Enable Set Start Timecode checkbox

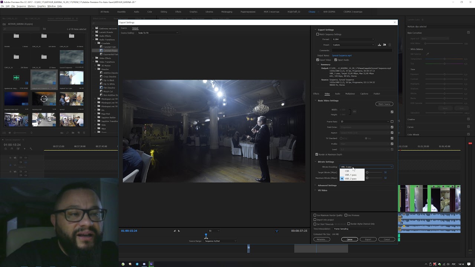click(x=315, y=224)
